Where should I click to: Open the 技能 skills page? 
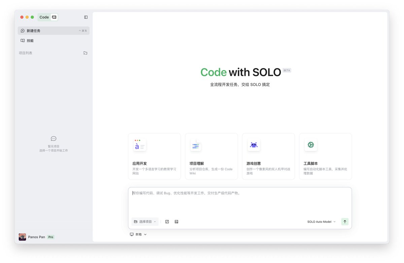(54, 41)
